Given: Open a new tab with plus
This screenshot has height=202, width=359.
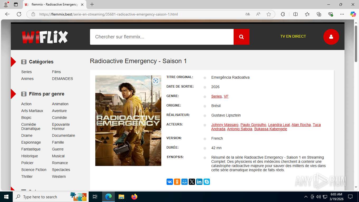Looking at the screenshot, I should point(92,4).
